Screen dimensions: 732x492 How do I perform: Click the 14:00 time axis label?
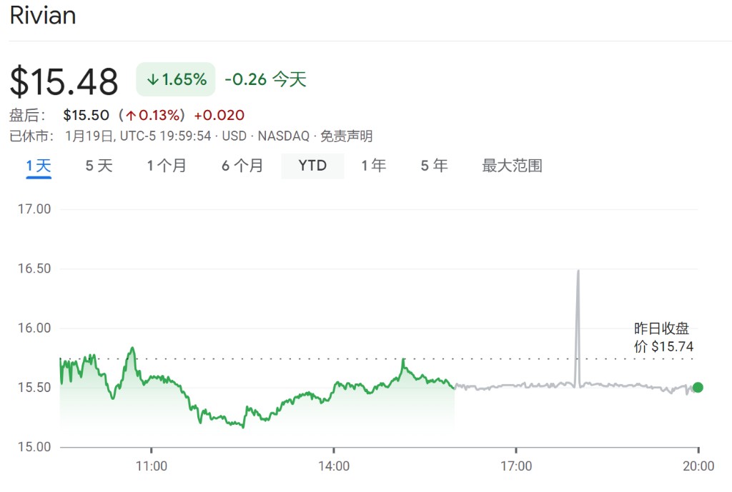[x=334, y=466]
